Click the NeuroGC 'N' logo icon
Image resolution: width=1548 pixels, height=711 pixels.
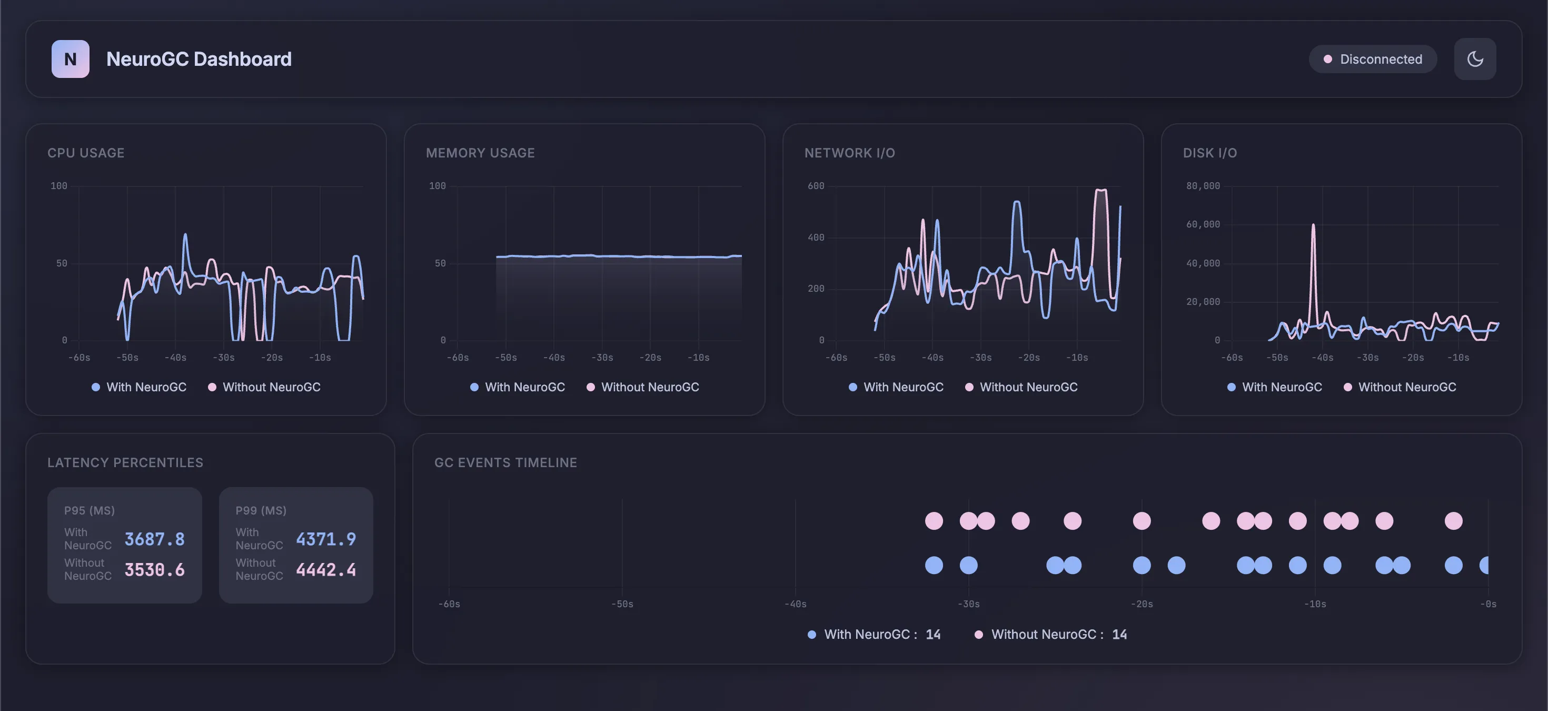tap(71, 59)
